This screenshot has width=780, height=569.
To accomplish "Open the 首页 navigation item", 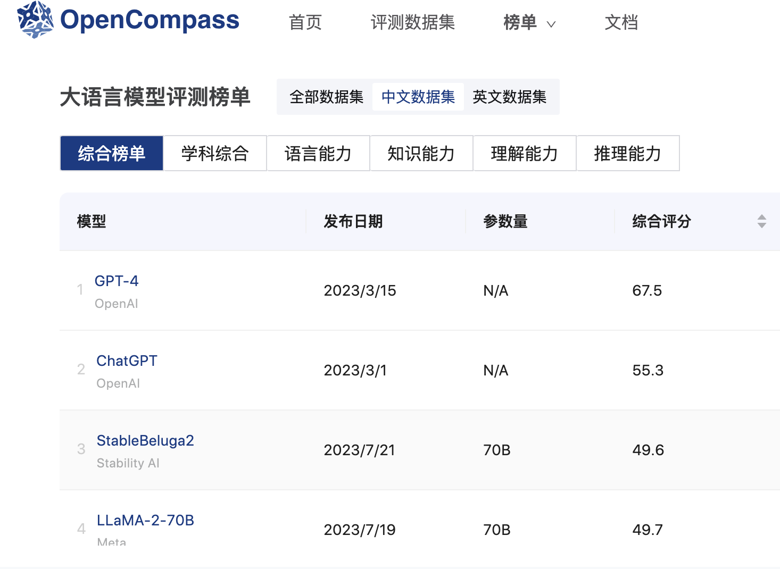I will (305, 22).
